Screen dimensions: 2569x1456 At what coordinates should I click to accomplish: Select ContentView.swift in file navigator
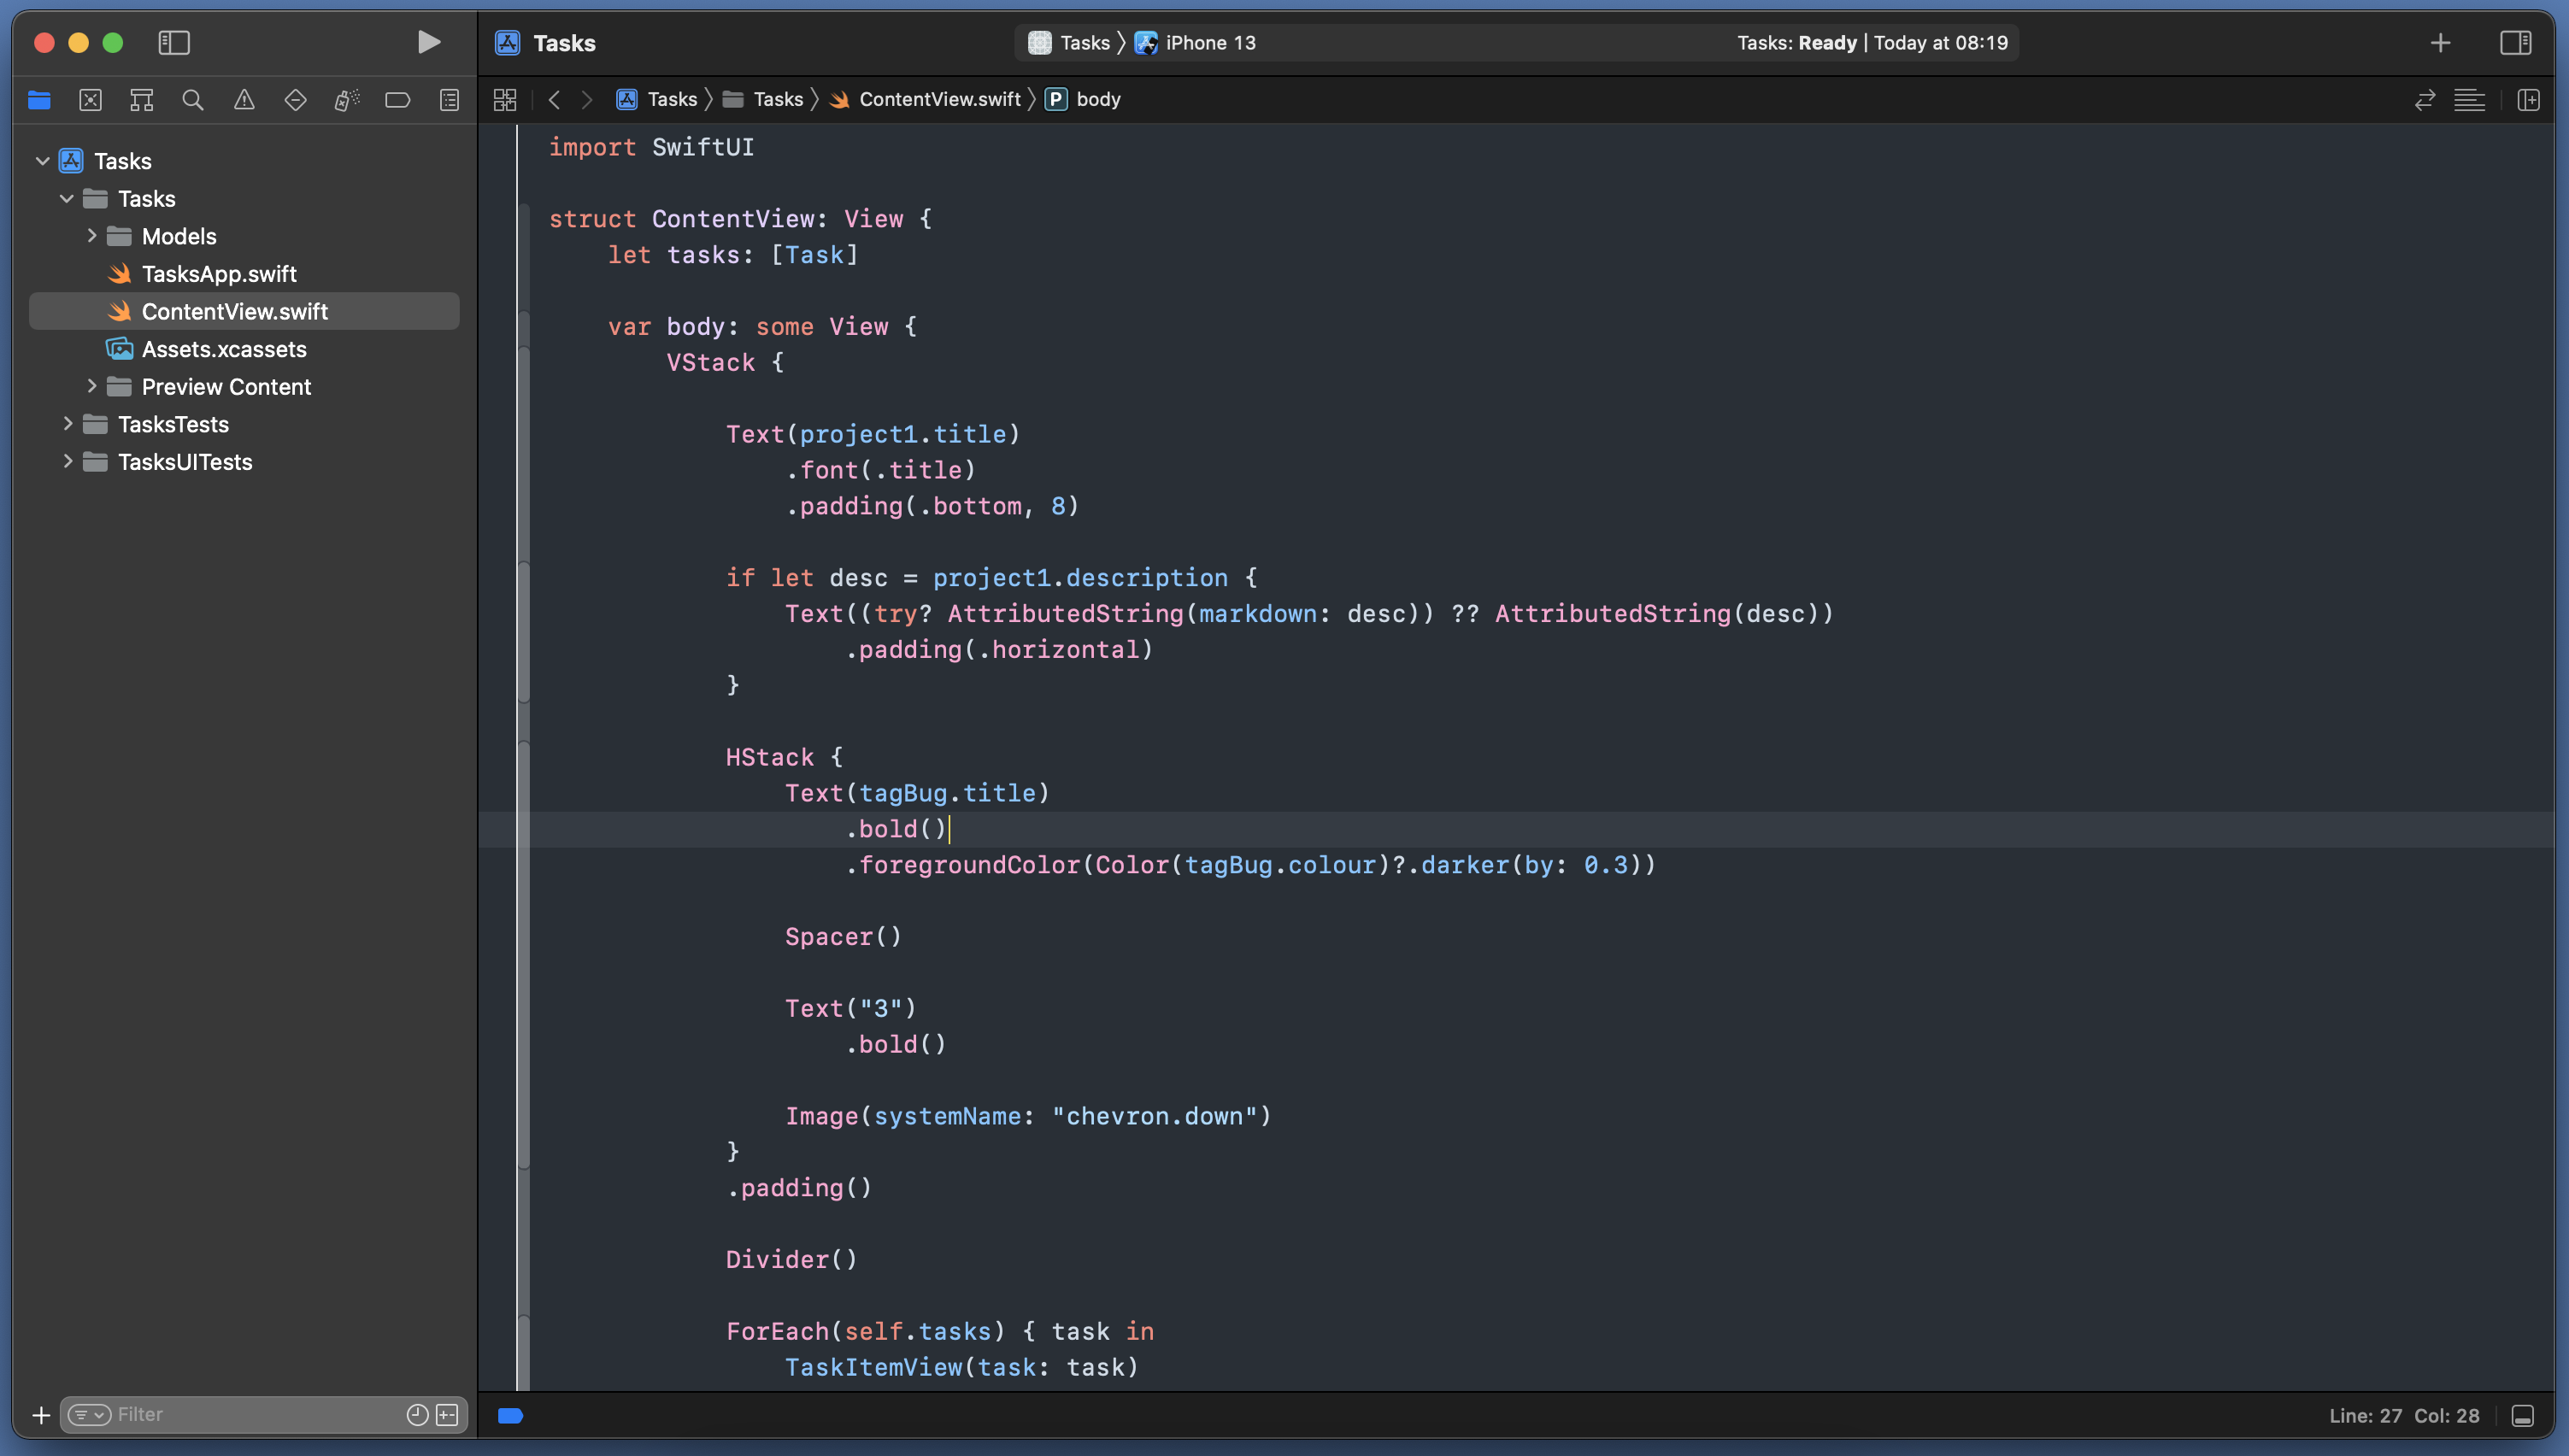tap(235, 311)
